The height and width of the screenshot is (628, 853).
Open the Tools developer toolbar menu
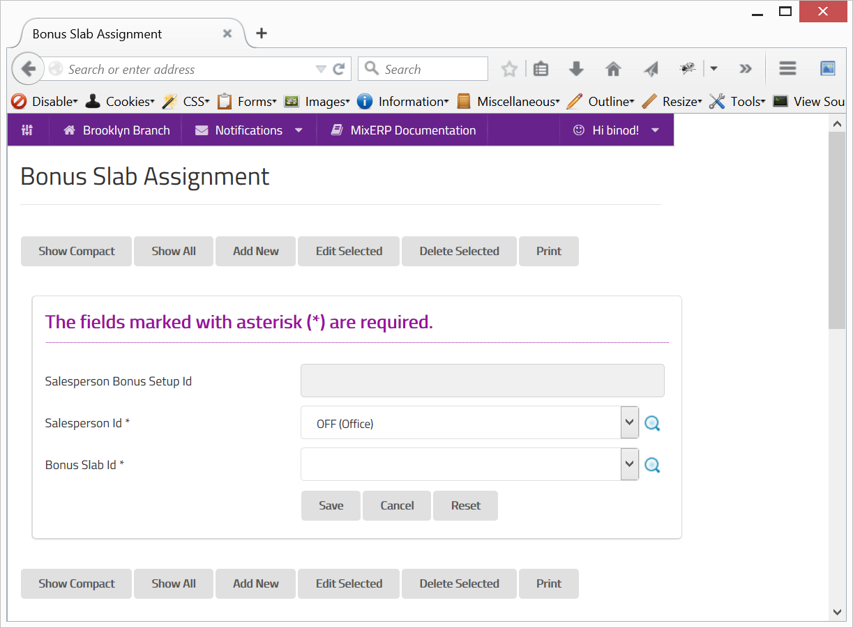pos(737,102)
